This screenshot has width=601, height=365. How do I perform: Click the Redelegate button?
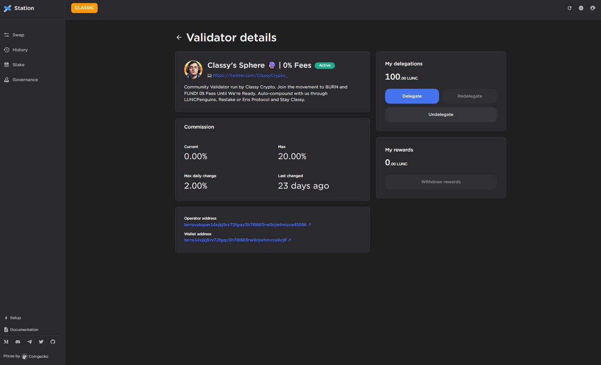470,96
